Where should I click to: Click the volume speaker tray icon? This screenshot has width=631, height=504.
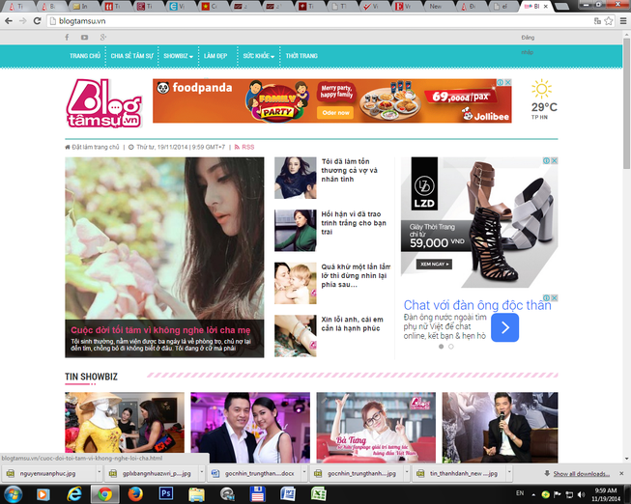tap(581, 494)
